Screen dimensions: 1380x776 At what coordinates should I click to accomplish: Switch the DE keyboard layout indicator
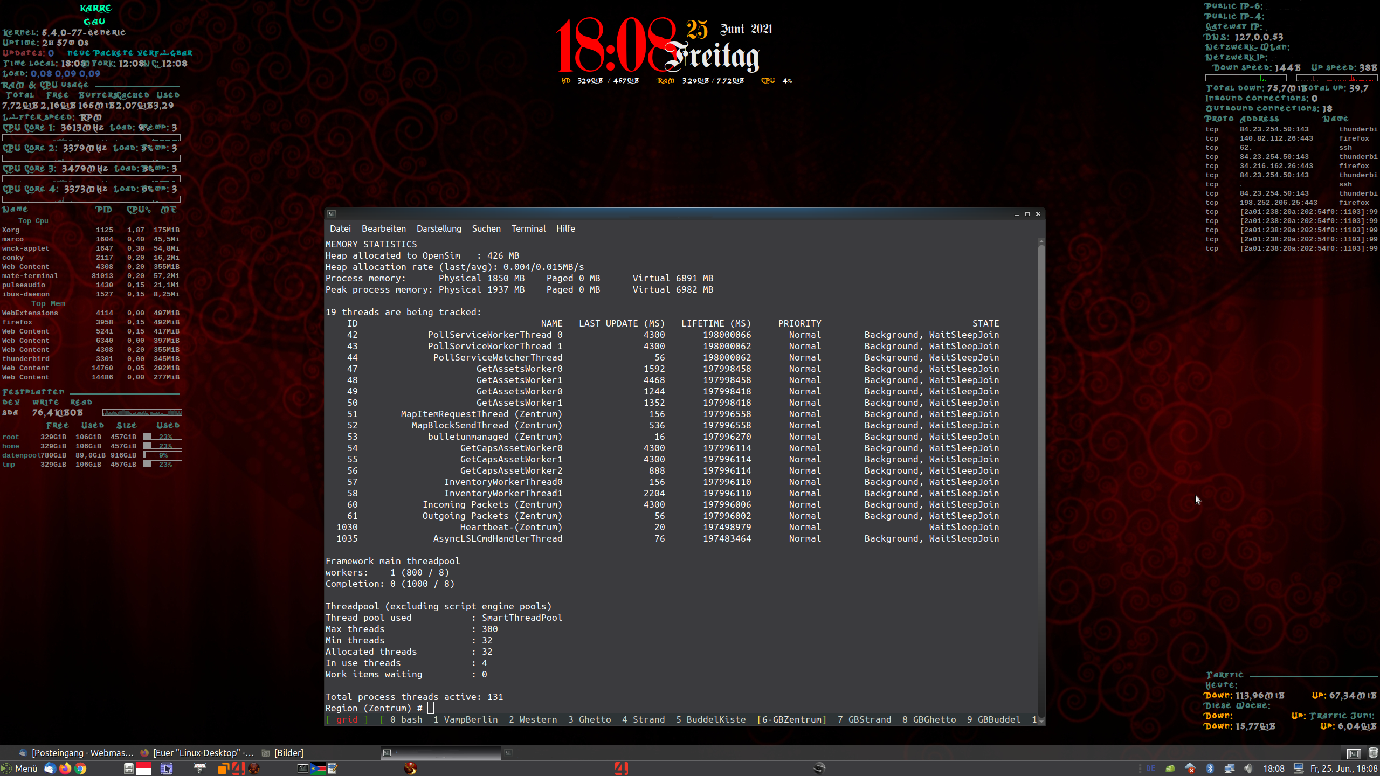pyautogui.click(x=1151, y=768)
